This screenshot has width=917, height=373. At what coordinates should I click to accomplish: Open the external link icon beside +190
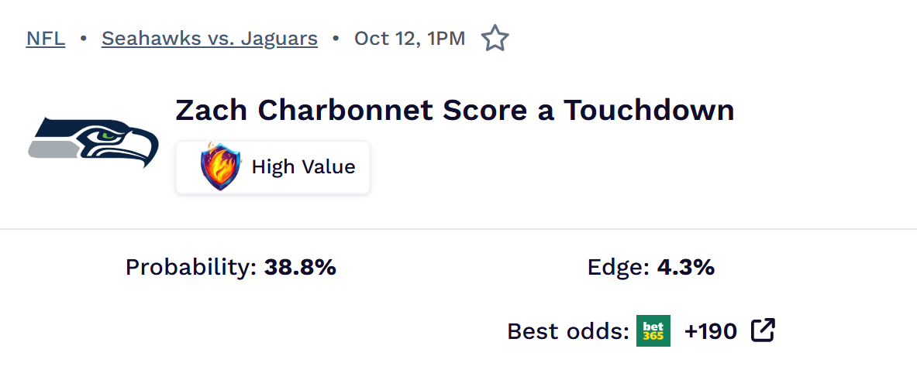click(763, 331)
